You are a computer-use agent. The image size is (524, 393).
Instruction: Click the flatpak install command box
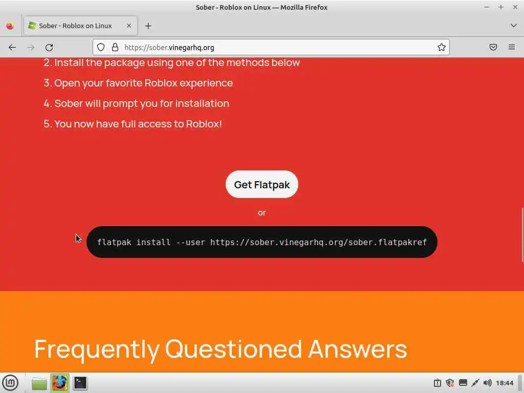click(261, 242)
